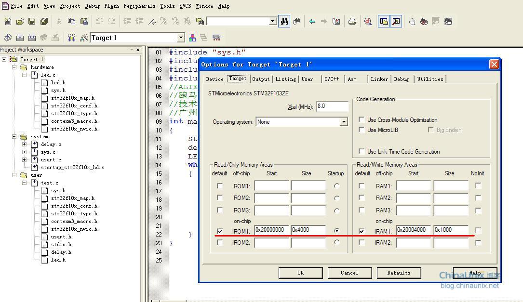Check the IRAM1 NoInit checkbox
The width and height of the screenshot is (523, 302).
[478, 230]
